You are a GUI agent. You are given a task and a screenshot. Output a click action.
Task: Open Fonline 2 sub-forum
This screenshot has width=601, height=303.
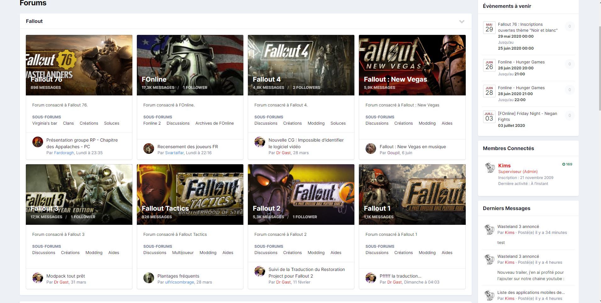point(152,123)
